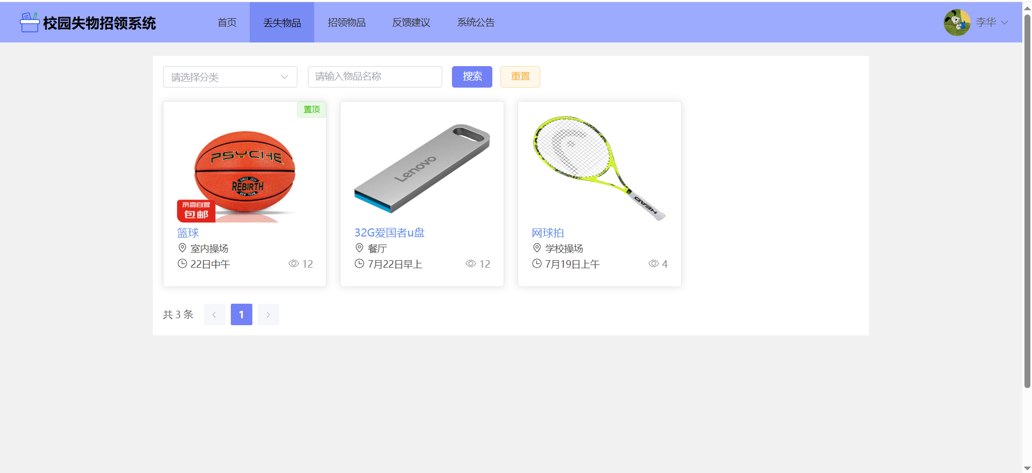Open the basketball item image

click(x=245, y=169)
